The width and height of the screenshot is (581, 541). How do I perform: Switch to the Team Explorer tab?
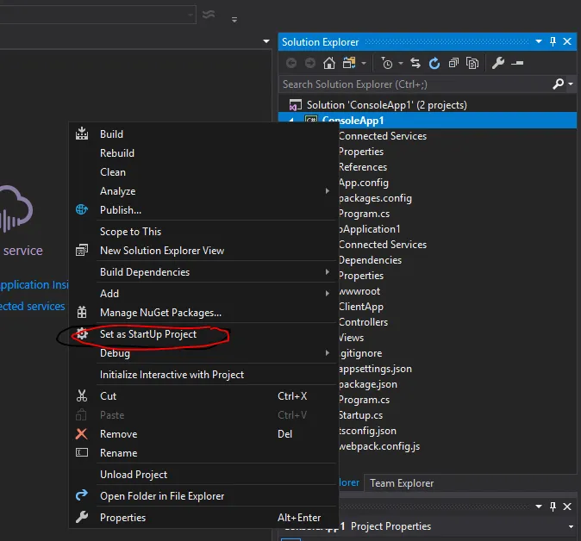(402, 483)
